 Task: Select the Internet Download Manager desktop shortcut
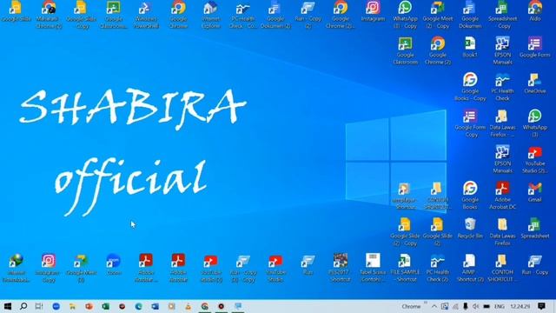[16, 269]
